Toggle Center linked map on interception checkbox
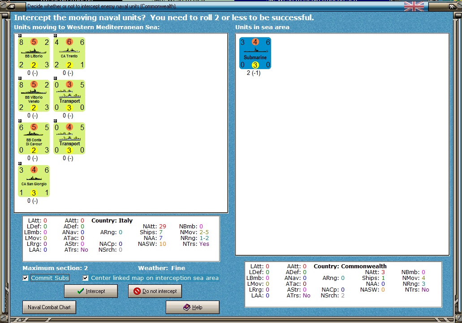462x323 pixels. click(86, 278)
